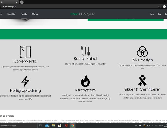Click the Kølesystem heading

click(85, 90)
